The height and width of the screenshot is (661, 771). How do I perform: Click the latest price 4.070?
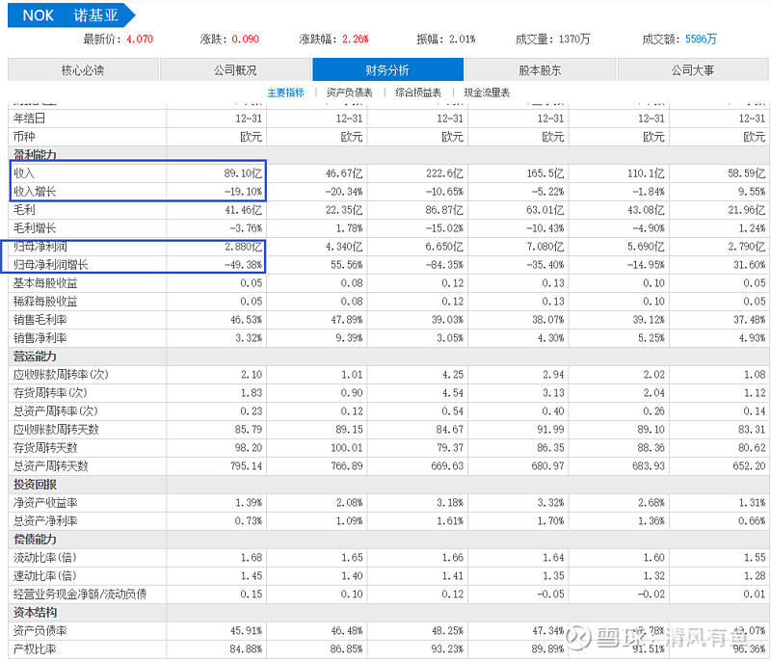(x=140, y=39)
